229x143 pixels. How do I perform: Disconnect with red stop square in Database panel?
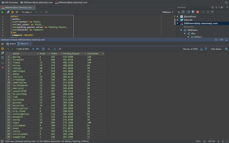[x=198, y=12]
